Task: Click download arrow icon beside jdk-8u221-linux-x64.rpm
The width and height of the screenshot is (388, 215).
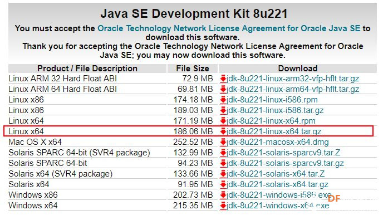Action: coord(223,121)
